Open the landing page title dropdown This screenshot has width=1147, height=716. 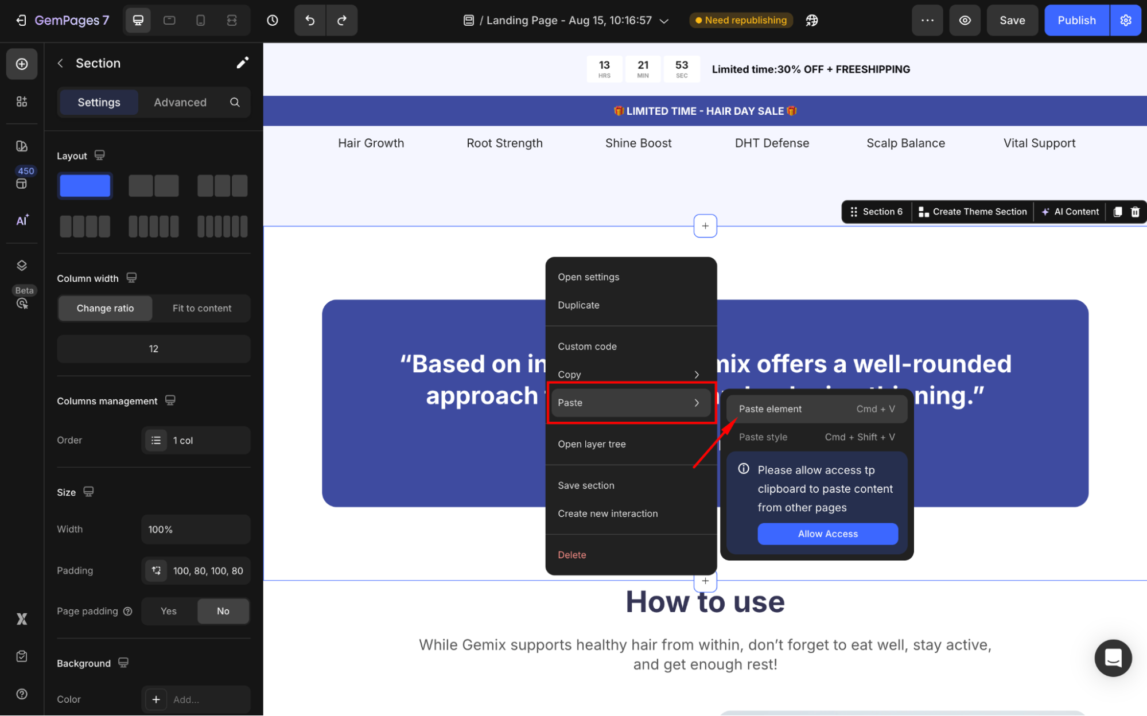coord(664,21)
